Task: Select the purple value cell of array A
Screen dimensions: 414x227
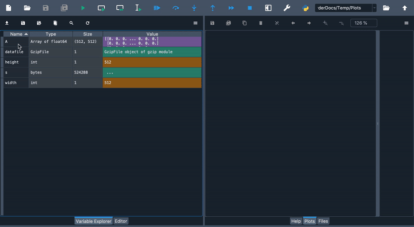Action: click(x=152, y=42)
